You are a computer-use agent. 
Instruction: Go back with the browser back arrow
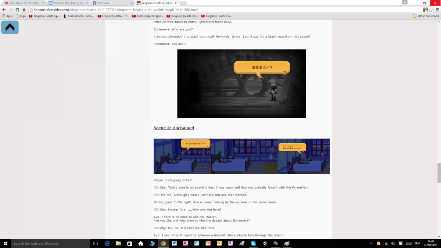coord(4,10)
